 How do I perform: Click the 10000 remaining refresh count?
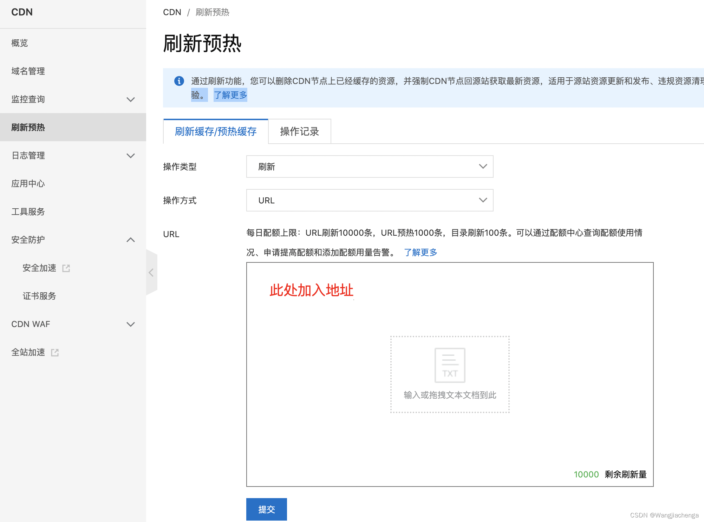(586, 475)
